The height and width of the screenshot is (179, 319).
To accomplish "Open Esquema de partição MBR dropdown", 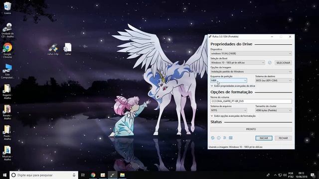I will [x=229, y=81].
